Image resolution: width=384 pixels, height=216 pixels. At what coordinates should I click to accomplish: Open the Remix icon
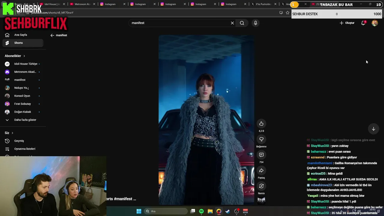pyautogui.click(x=261, y=186)
